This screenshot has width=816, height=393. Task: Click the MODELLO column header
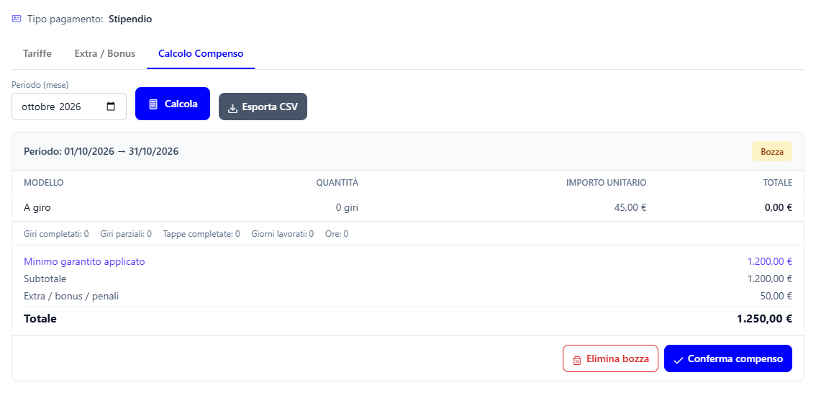coord(44,183)
